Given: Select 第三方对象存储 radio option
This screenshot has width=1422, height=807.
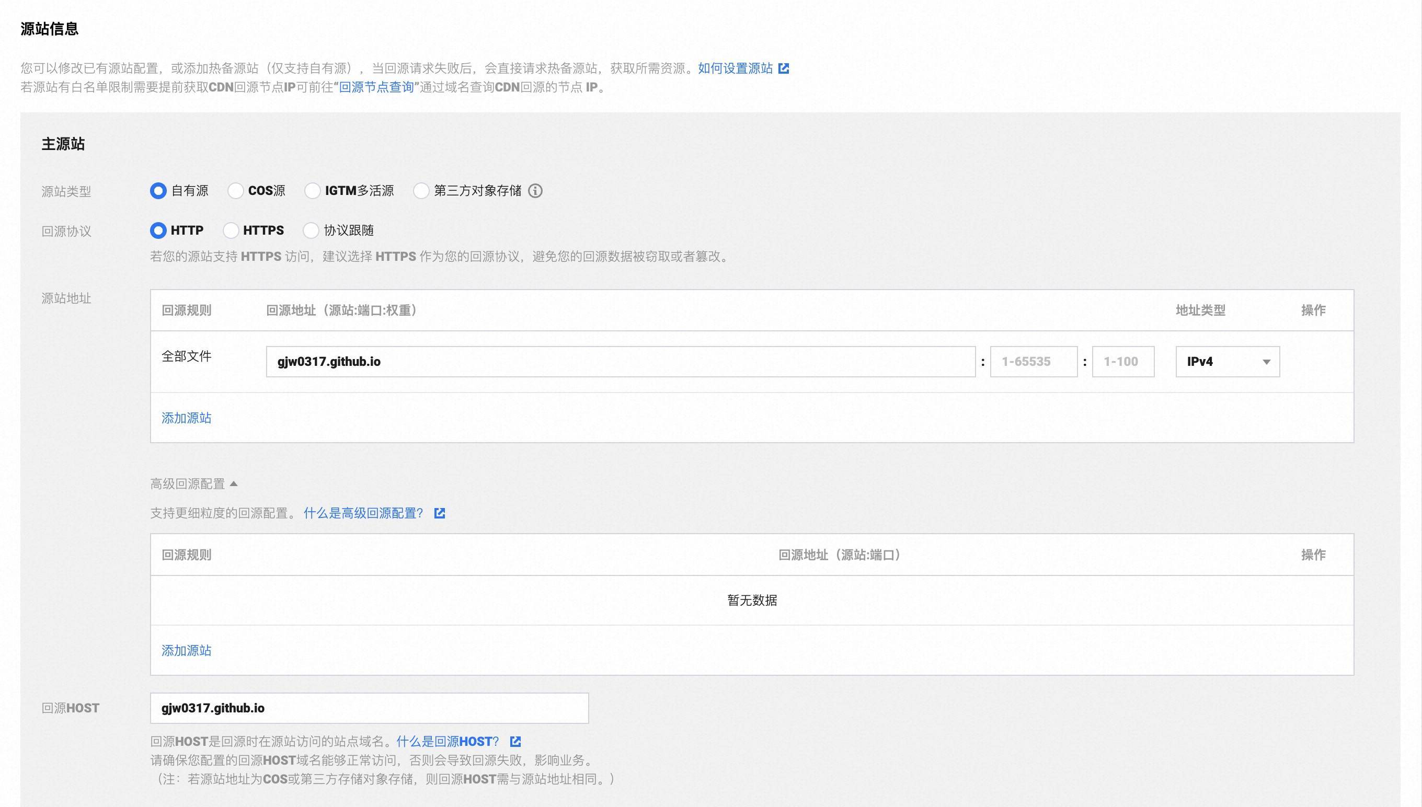Looking at the screenshot, I should (x=421, y=191).
